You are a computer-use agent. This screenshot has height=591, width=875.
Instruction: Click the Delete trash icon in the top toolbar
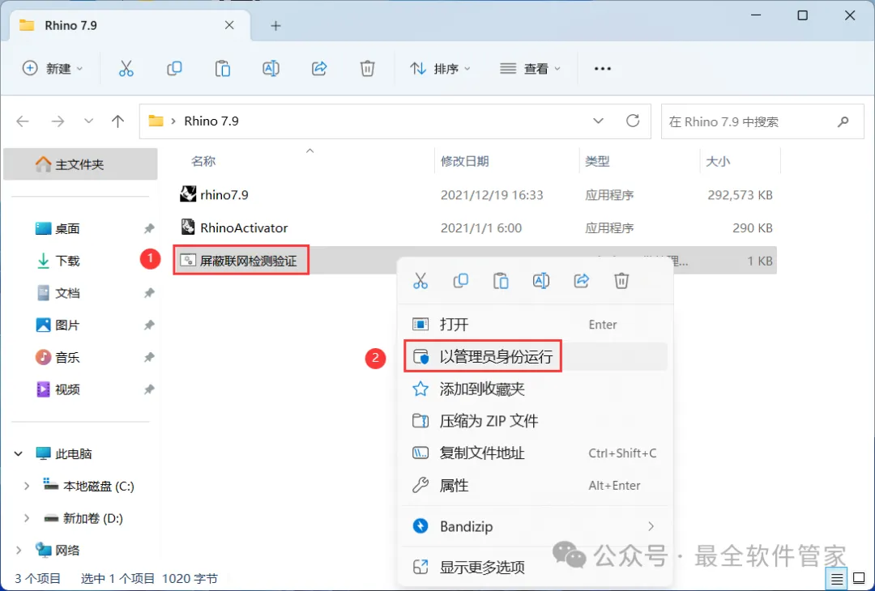coord(367,69)
